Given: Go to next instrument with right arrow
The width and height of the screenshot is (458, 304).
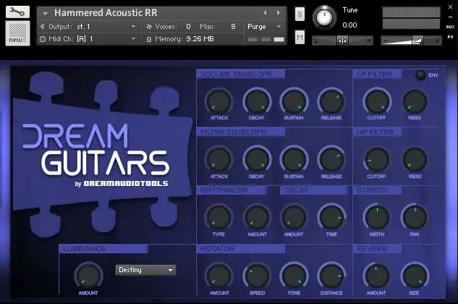Looking at the screenshot, I should tap(279, 13).
